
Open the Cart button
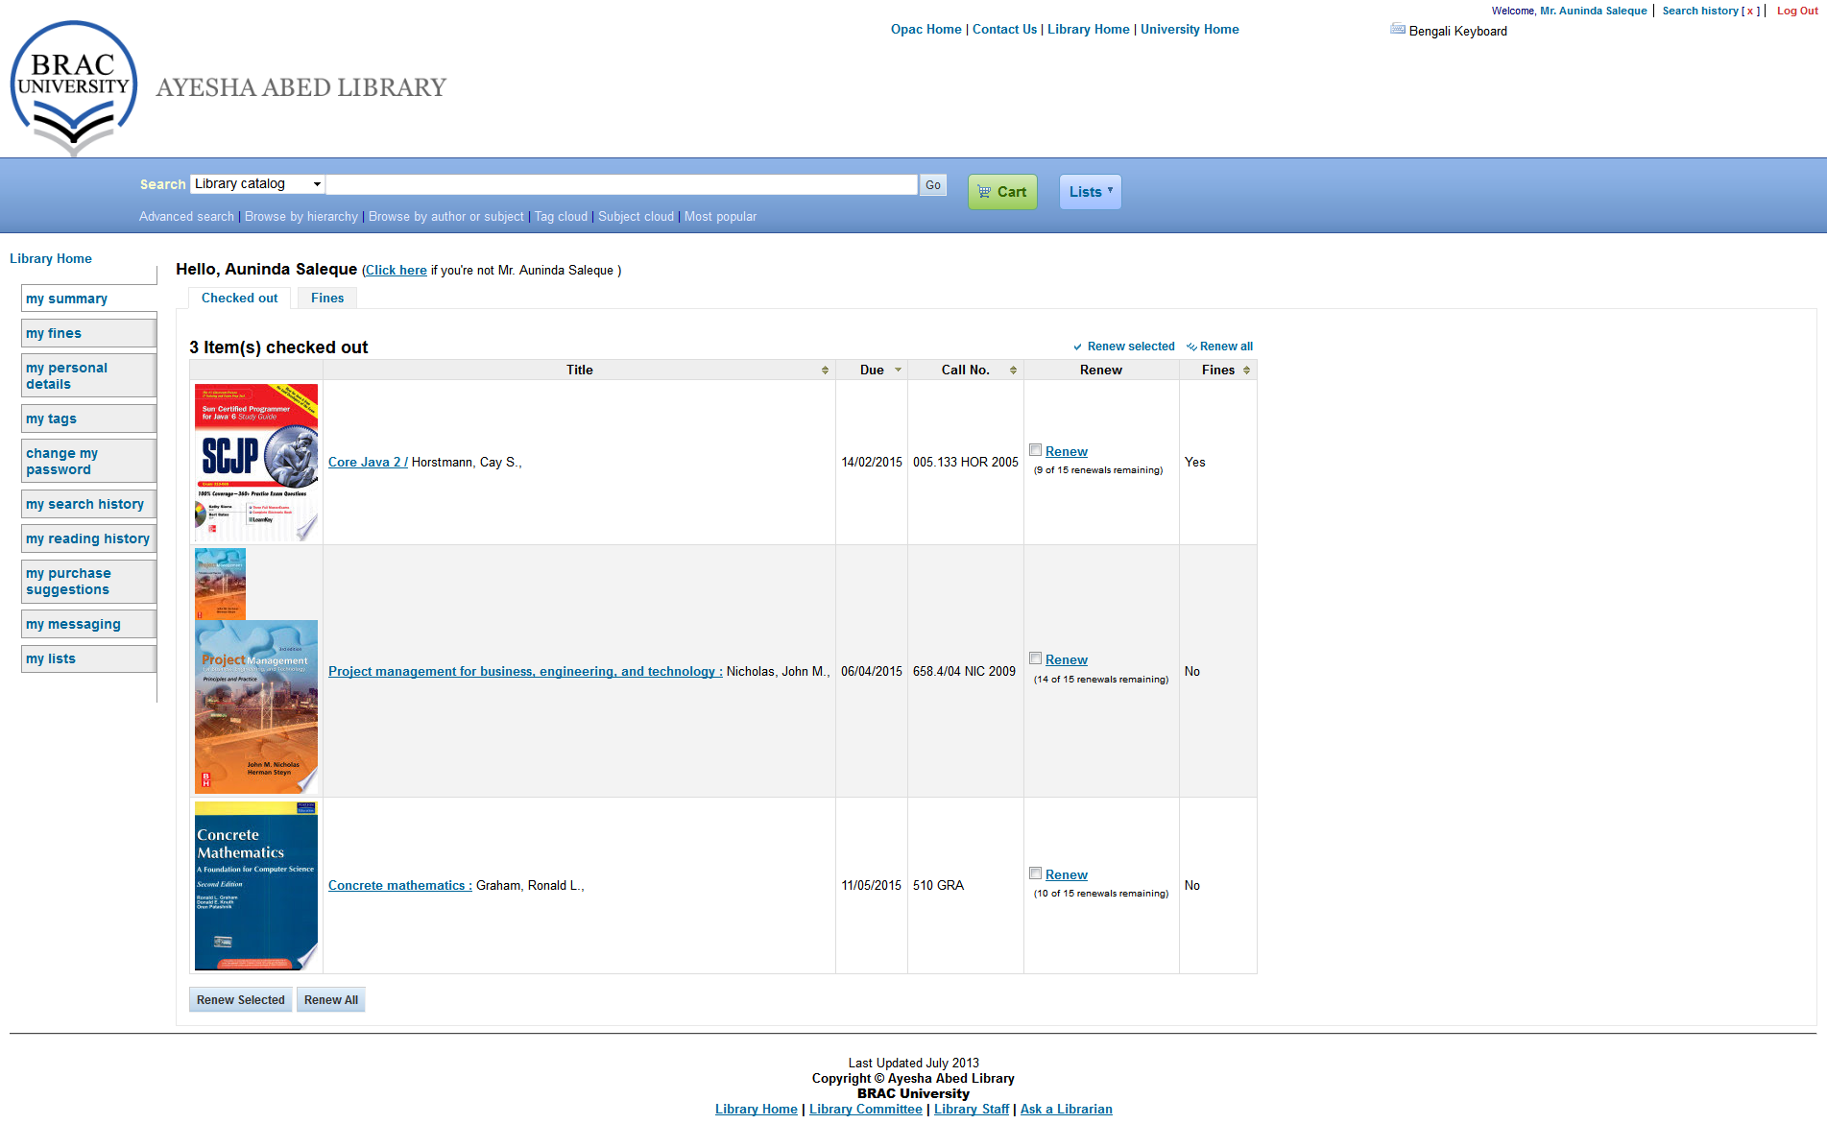coord(1002,192)
